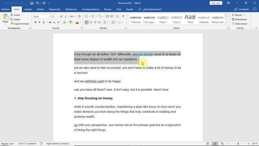Image resolution: width=259 pixels, height=146 pixels.
Task: Apply subscript formatting
Action: click(x=54, y=22)
